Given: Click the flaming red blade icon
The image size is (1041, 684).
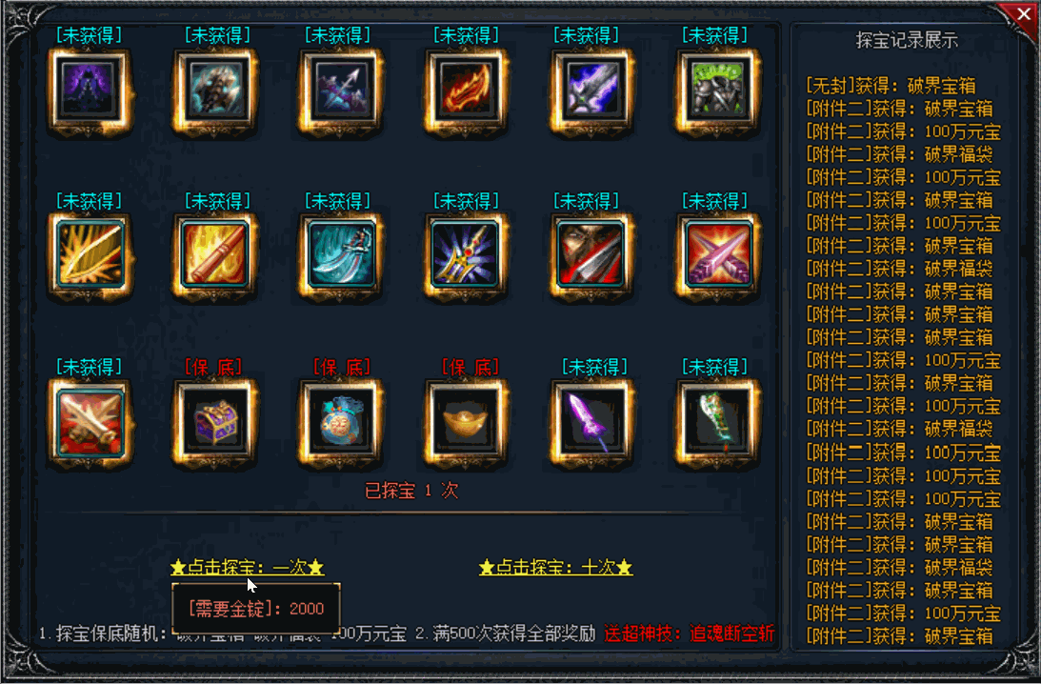Looking at the screenshot, I should click(x=466, y=89).
